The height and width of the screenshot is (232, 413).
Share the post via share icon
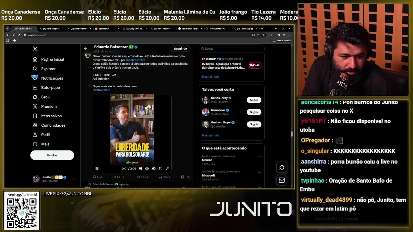click(188, 177)
